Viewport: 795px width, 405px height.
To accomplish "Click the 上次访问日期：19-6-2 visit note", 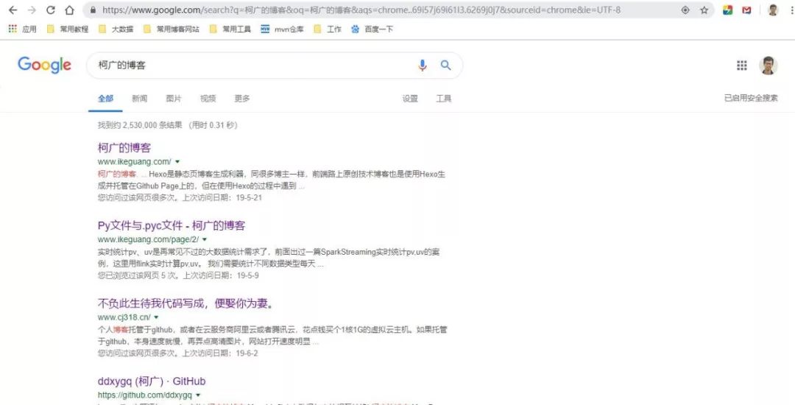I will 220,353.
